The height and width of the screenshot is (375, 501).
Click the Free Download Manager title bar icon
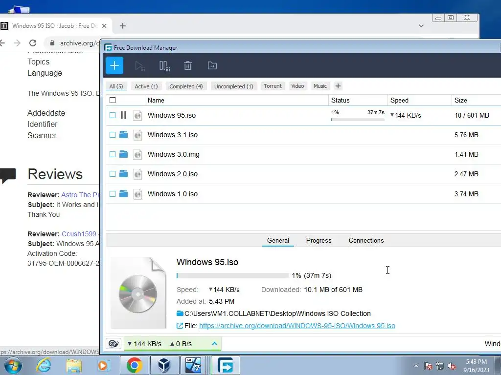pos(108,47)
